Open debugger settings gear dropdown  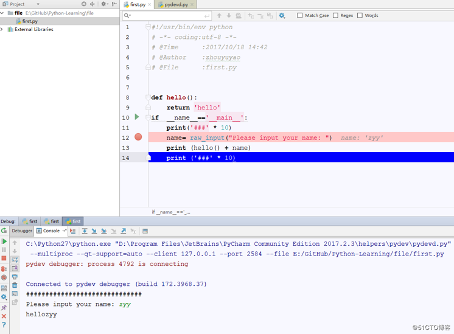coord(4,297)
